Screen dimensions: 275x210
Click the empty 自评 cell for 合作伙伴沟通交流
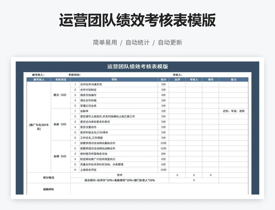click(x=177, y=84)
